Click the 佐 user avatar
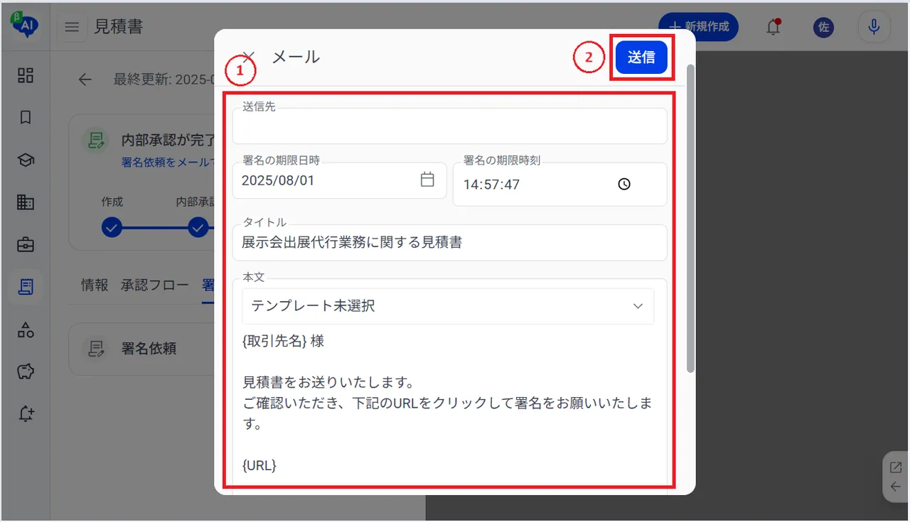 (x=823, y=27)
